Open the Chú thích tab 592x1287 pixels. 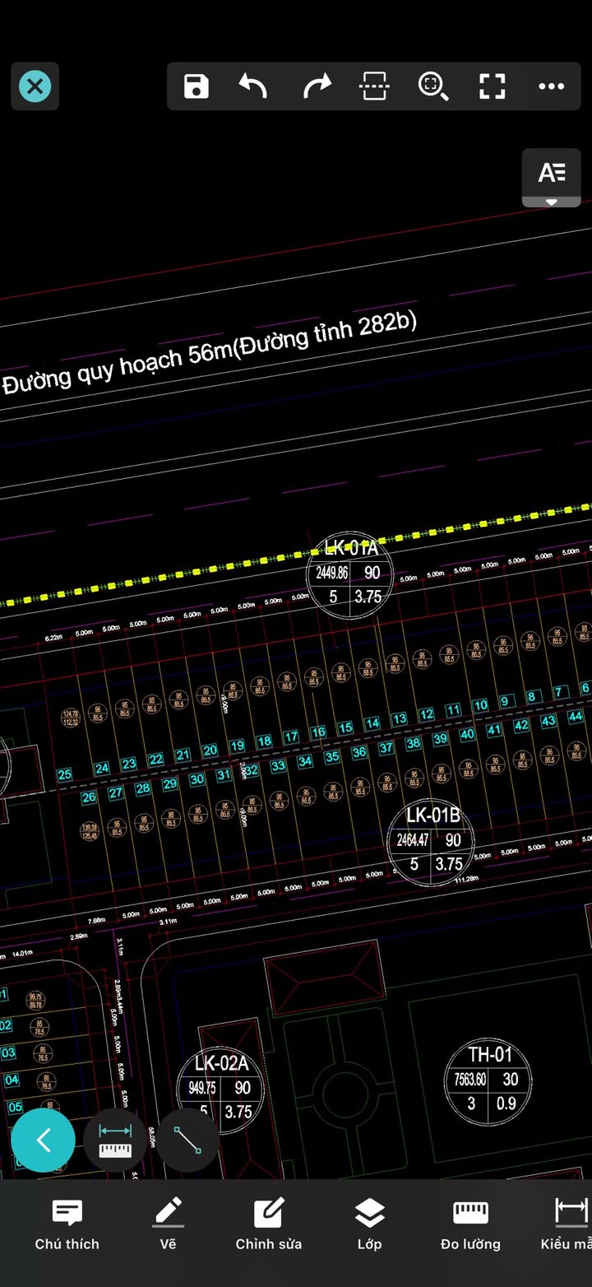pyautogui.click(x=67, y=1224)
